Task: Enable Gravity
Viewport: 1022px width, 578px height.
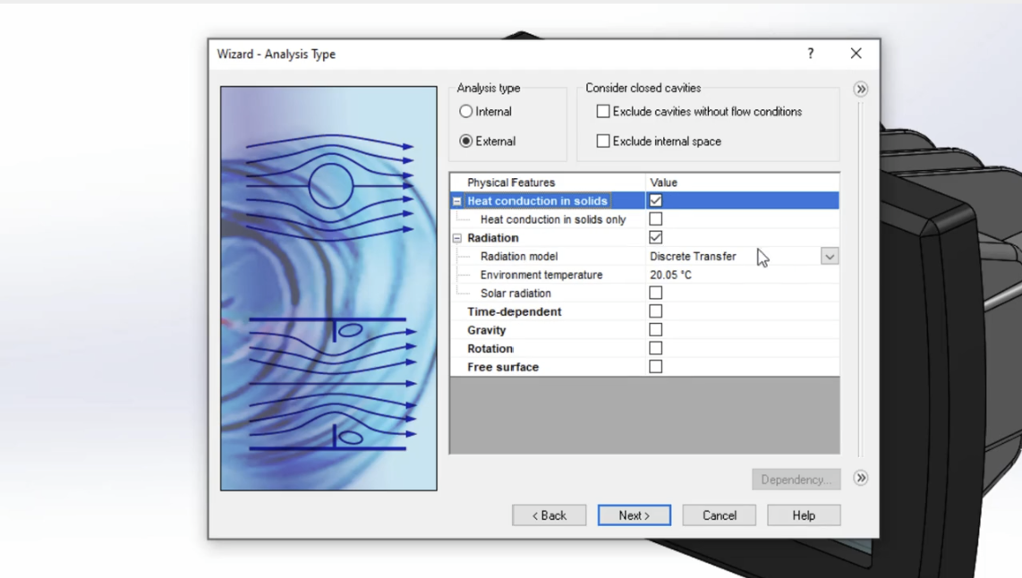Action: coord(655,329)
